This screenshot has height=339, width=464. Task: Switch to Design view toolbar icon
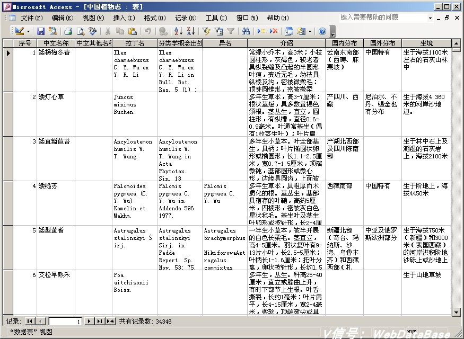coord(20,31)
